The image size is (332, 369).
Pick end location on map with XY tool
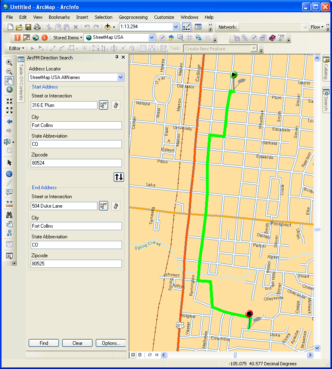tap(104, 206)
